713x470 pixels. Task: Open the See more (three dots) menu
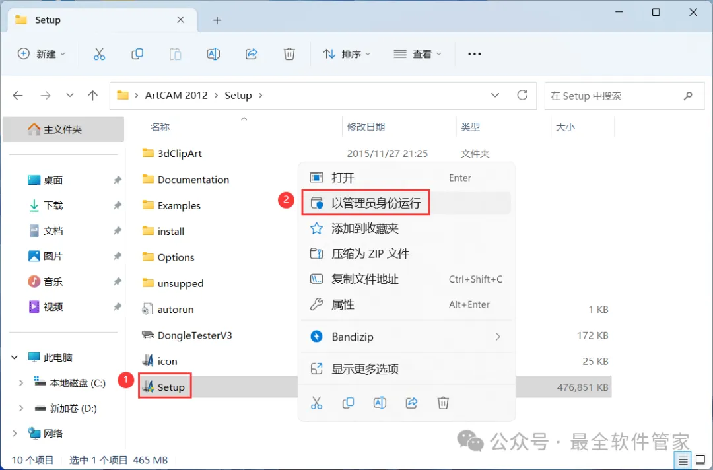[474, 54]
